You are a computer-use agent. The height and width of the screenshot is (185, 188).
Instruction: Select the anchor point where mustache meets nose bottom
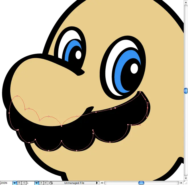point(62,126)
